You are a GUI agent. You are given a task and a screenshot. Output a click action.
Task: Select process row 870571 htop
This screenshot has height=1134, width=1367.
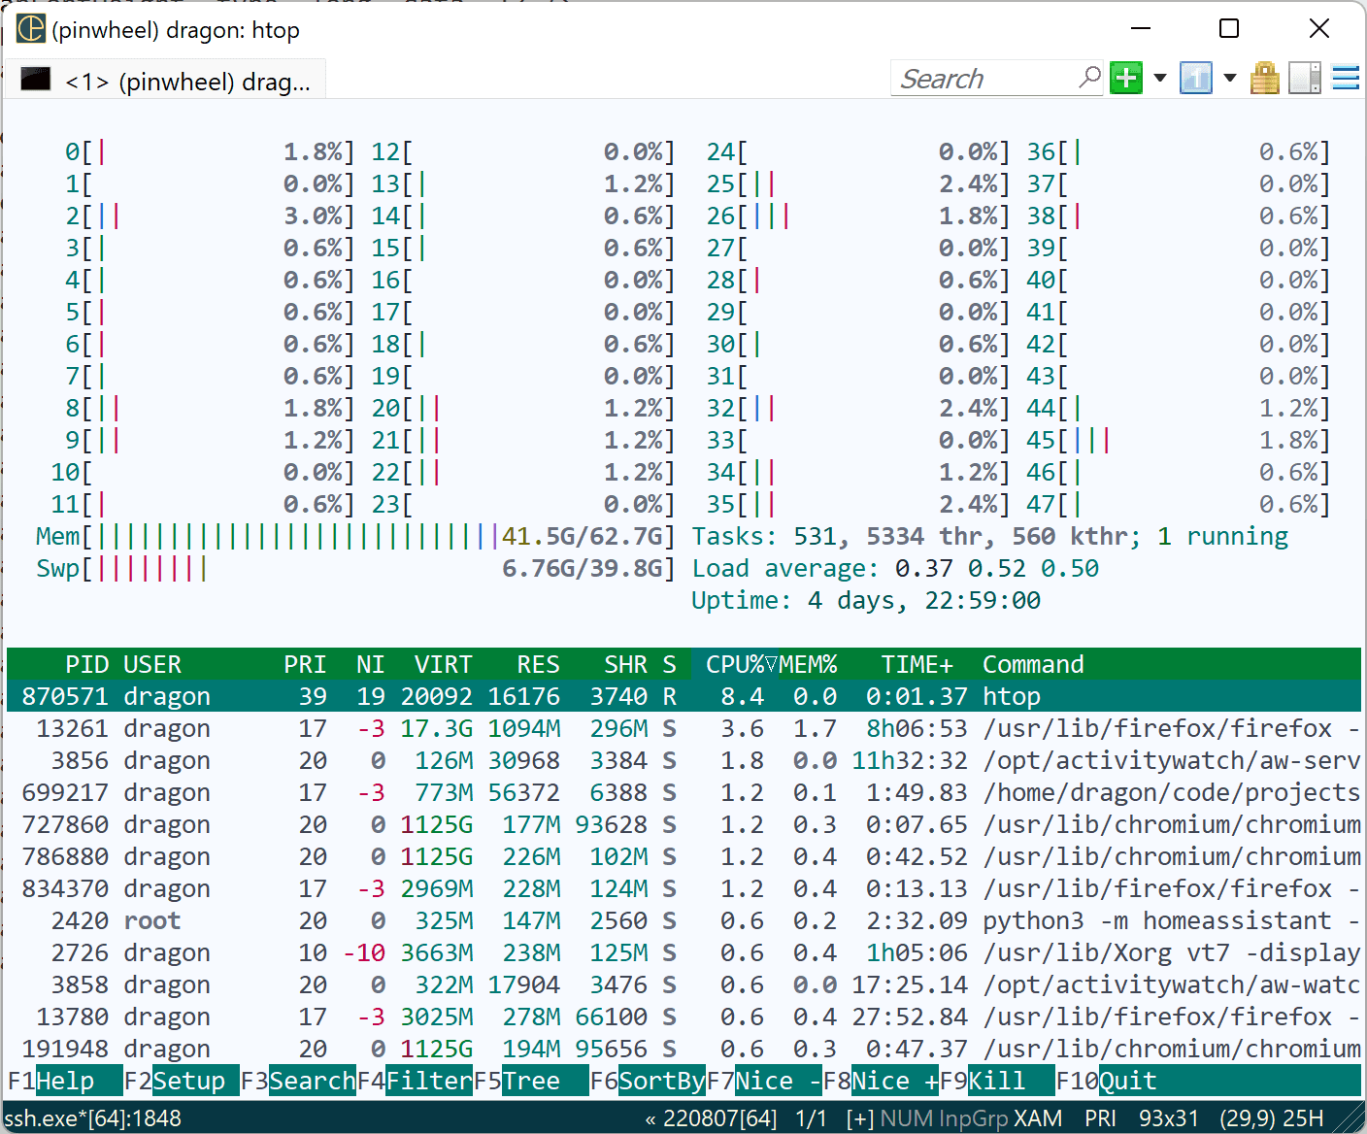coord(683,696)
